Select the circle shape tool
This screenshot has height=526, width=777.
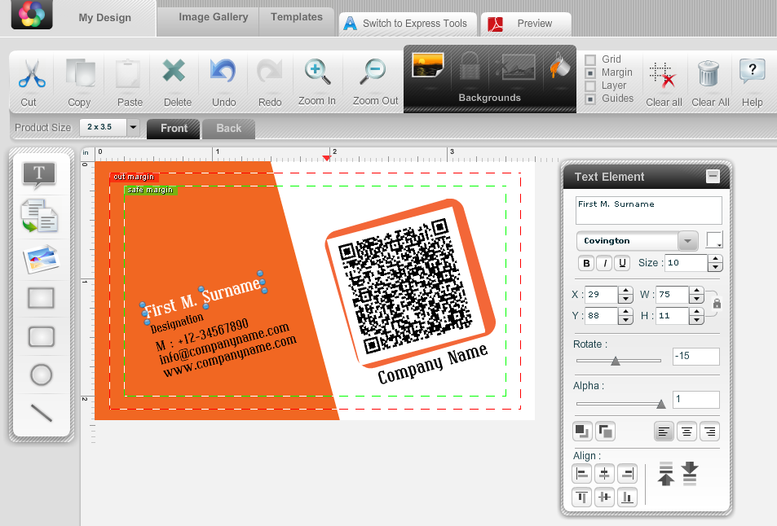pos(42,375)
